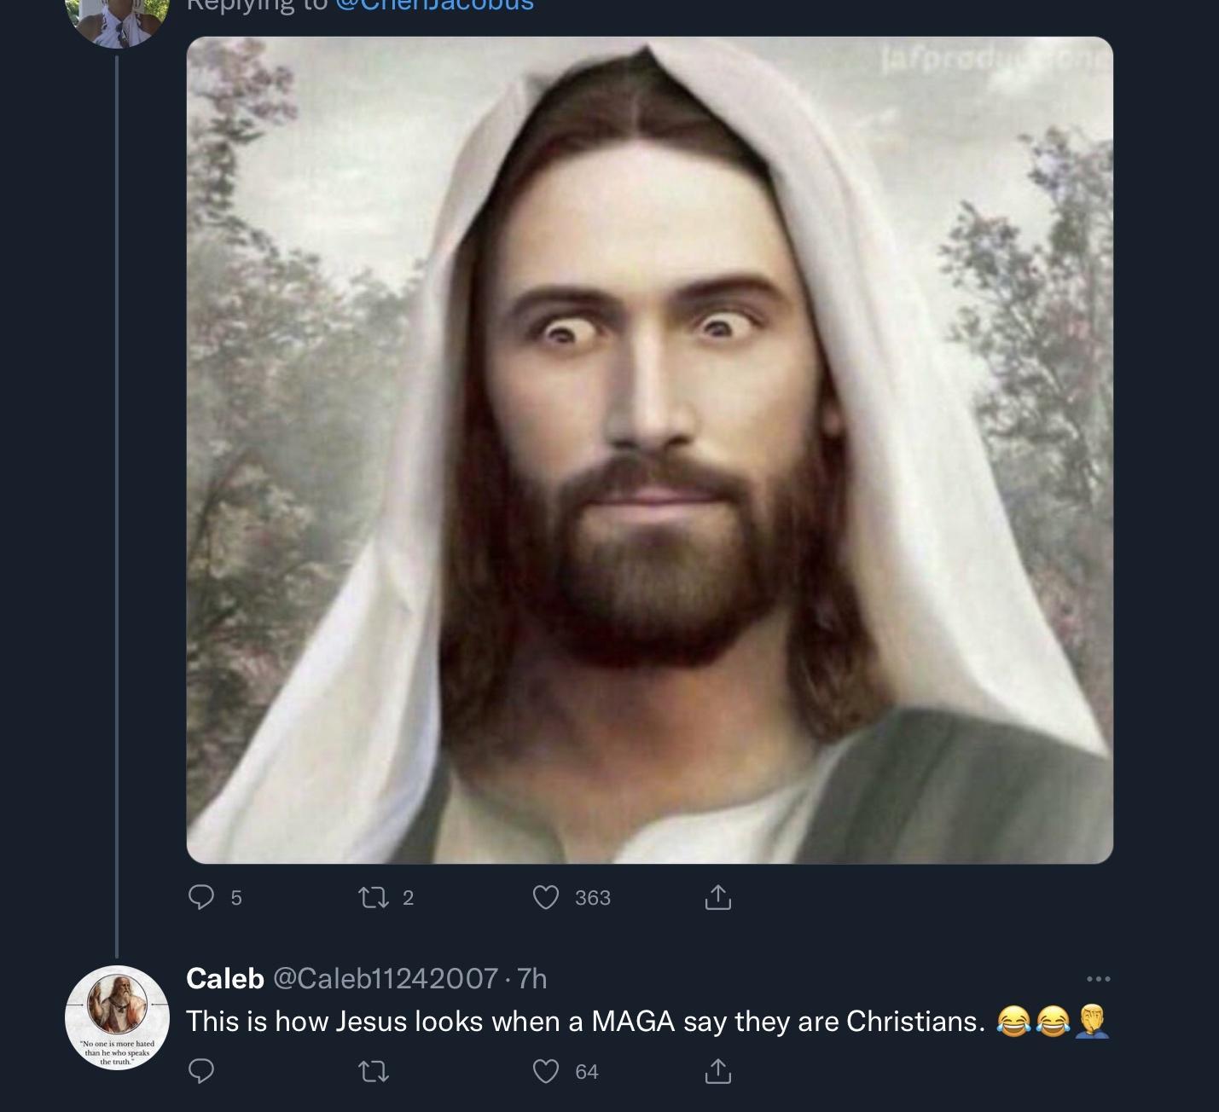Open the more options menu on Caleb's tweet
The height and width of the screenshot is (1112, 1219).
coord(1100,980)
